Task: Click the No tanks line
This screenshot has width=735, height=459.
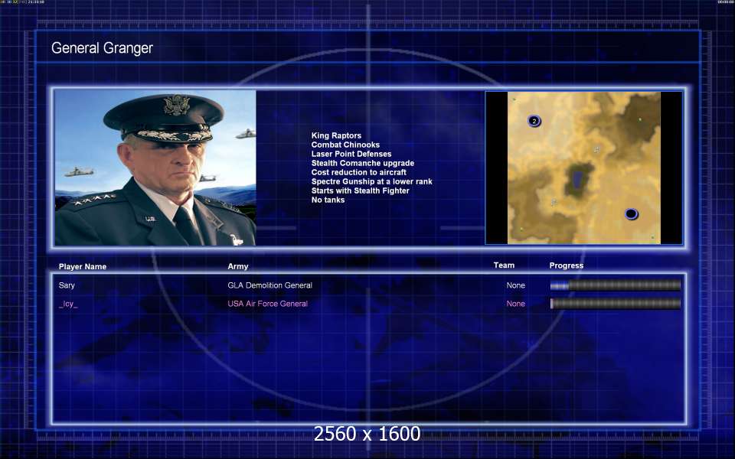Action: click(x=328, y=200)
